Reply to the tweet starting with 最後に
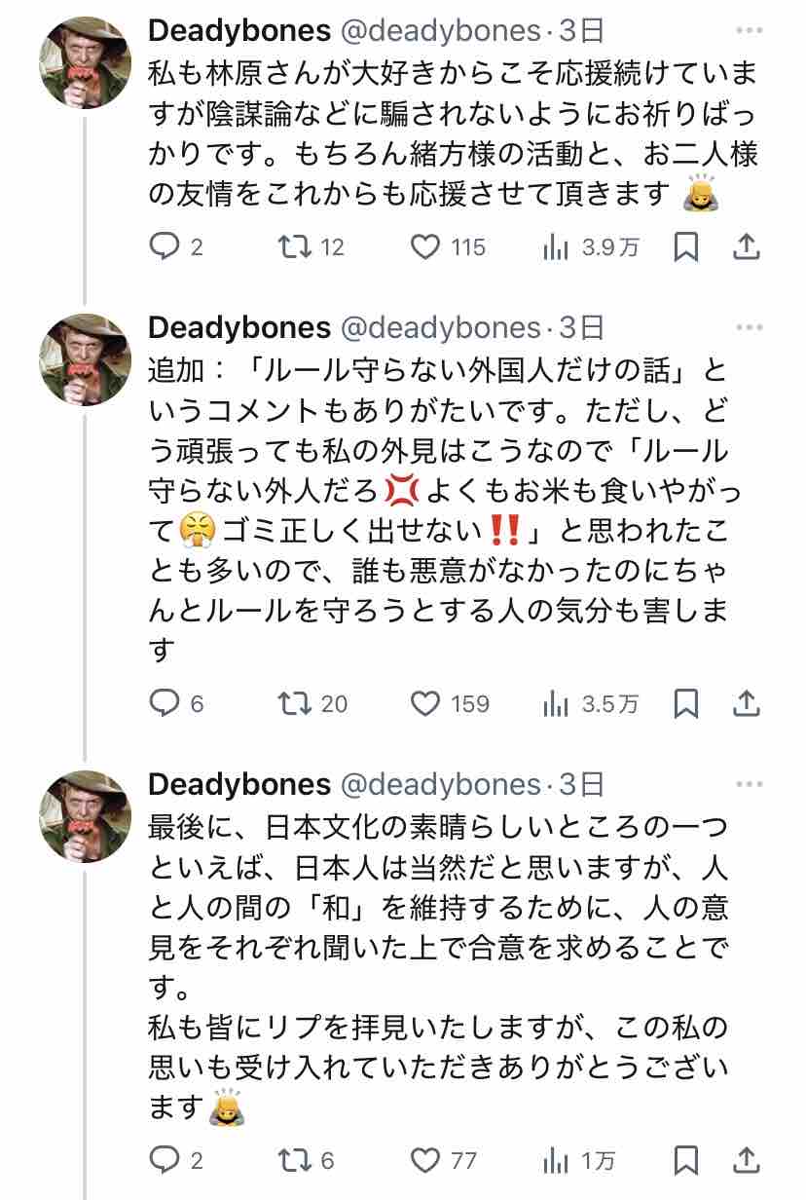Image resolution: width=806 pixels, height=1200 pixels. pyautogui.click(x=165, y=1160)
